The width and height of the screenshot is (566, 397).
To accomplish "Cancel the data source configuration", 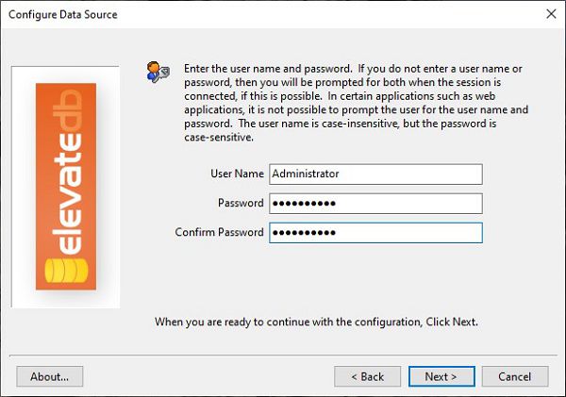I will coord(515,376).
